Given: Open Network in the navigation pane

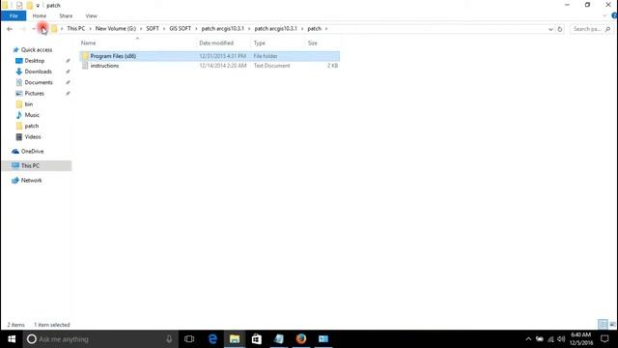Looking at the screenshot, I should [31, 181].
